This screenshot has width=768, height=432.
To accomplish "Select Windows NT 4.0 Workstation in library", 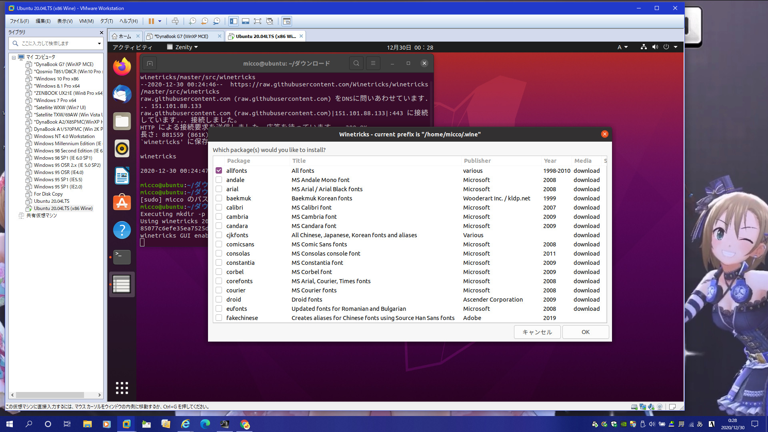I will [64, 136].
